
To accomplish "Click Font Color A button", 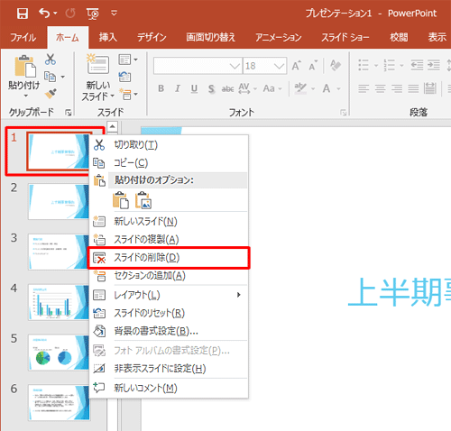I will tap(327, 88).
